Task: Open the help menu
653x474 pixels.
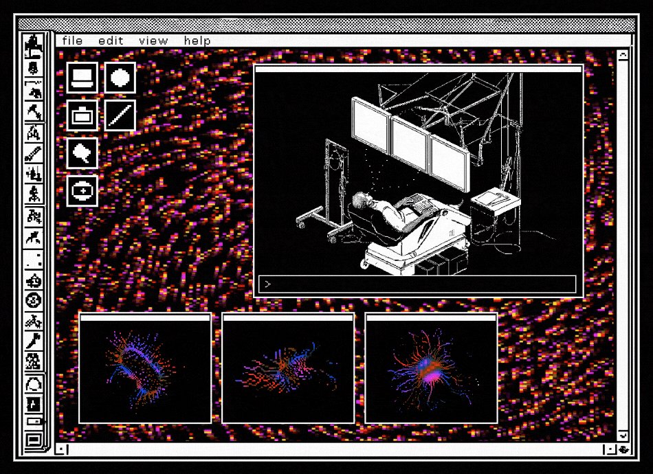Action: point(197,41)
